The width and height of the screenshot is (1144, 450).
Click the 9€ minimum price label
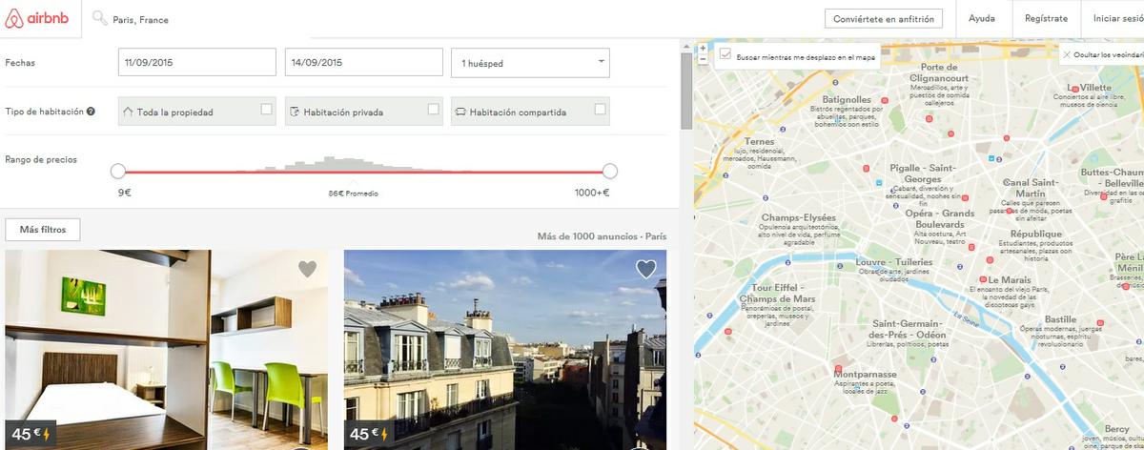[x=124, y=193]
